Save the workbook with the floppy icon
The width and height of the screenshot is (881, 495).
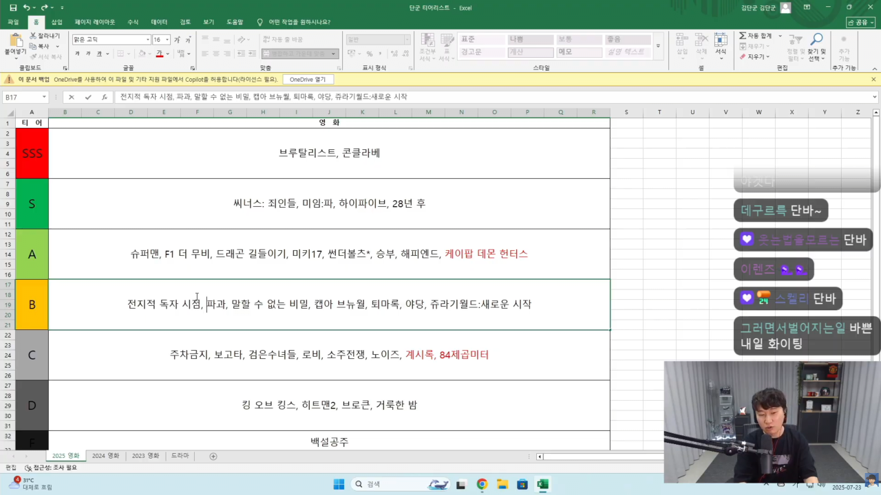[13, 8]
